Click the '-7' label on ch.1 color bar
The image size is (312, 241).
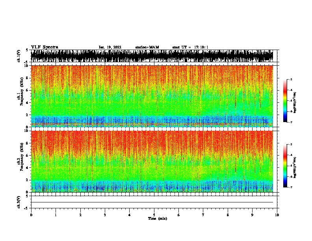(x=291, y=122)
